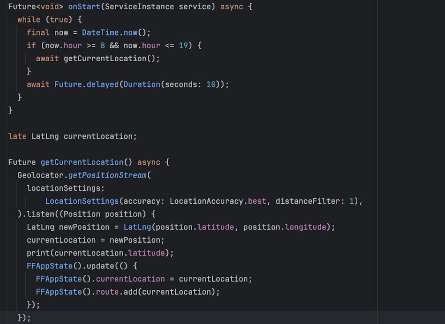The width and height of the screenshot is (445, 324).
Task: Click 'ServiceInstance' parameter type
Action: pyautogui.click(x=139, y=7)
